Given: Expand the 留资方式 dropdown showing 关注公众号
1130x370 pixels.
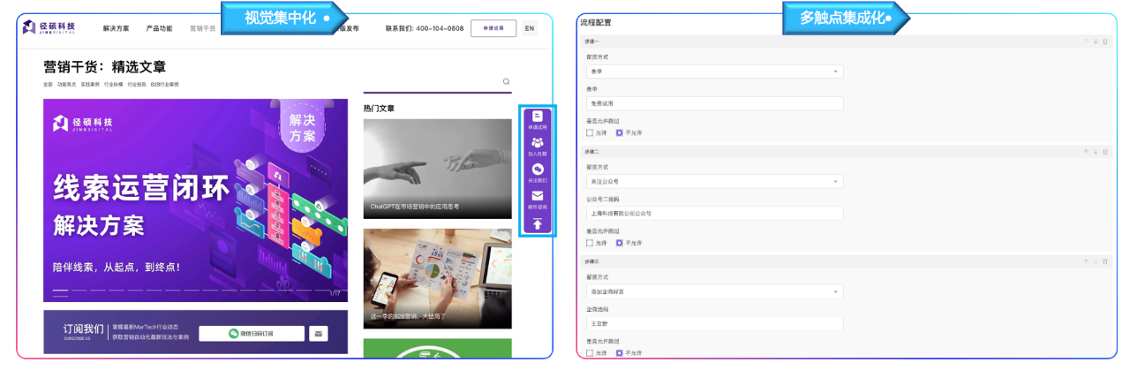Looking at the screenshot, I should [x=714, y=182].
